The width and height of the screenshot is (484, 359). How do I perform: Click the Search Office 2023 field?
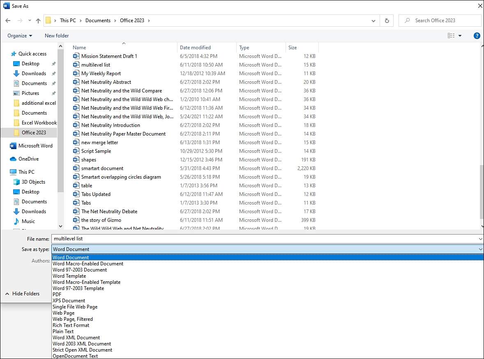coord(440,21)
